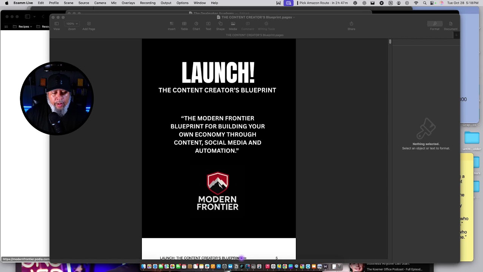
Task: Open the View options in Pages toolbar
Action: click(x=57, y=26)
